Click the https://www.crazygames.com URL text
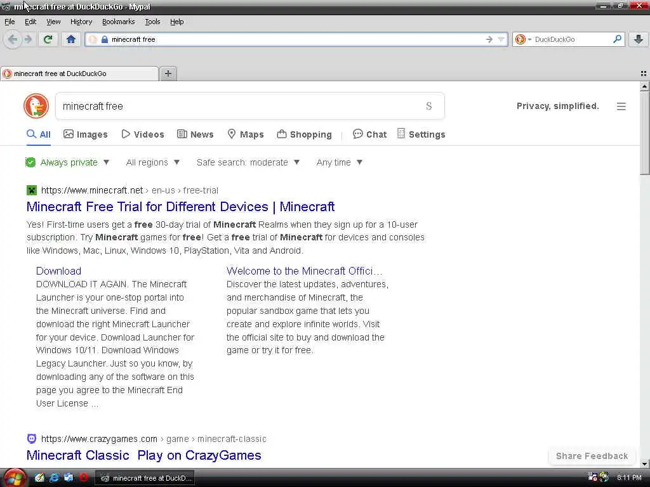 pos(99,439)
